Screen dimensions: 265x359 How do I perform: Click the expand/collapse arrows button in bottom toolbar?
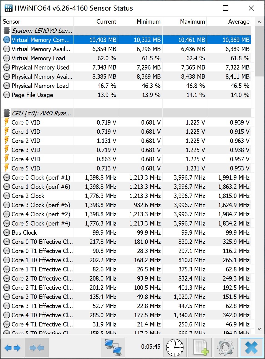pyautogui.click(x=13, y=348)
